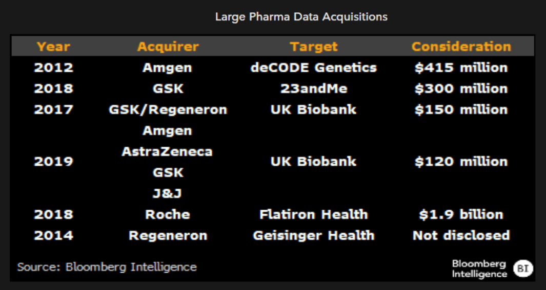This screenshot has width=546, height=290.
Task: Click the Large Pharma Data Acquisitions title
Action: pos(301,17)
